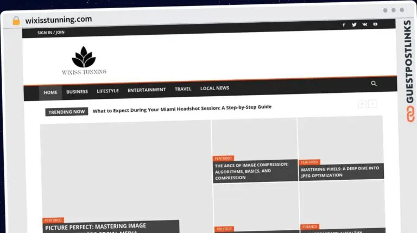Open Mastering Pixels JPEG Optimization article
This screenshot has width=417, height=233.
pos(340,172)
